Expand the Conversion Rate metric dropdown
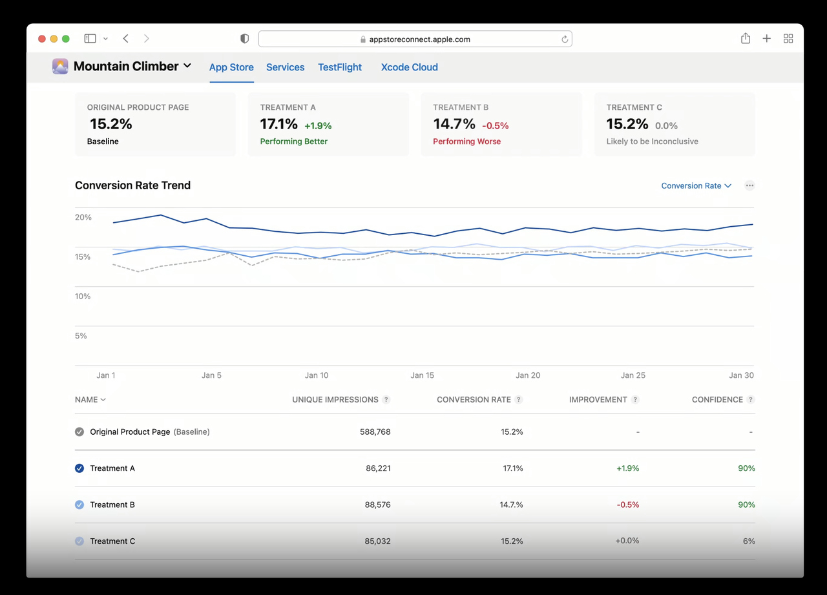Viewport: 827px width, 595px height. coord(696,185)
